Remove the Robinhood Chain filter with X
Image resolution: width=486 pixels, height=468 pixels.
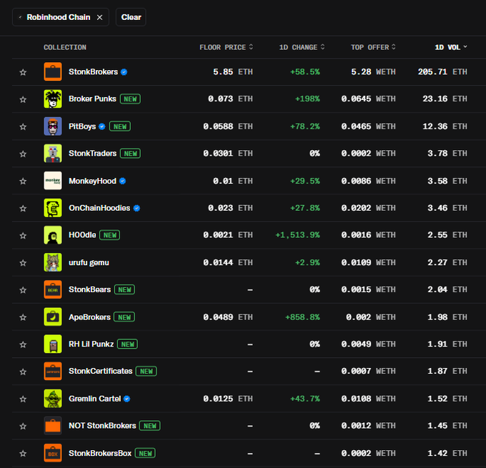[x=99, y=17]
